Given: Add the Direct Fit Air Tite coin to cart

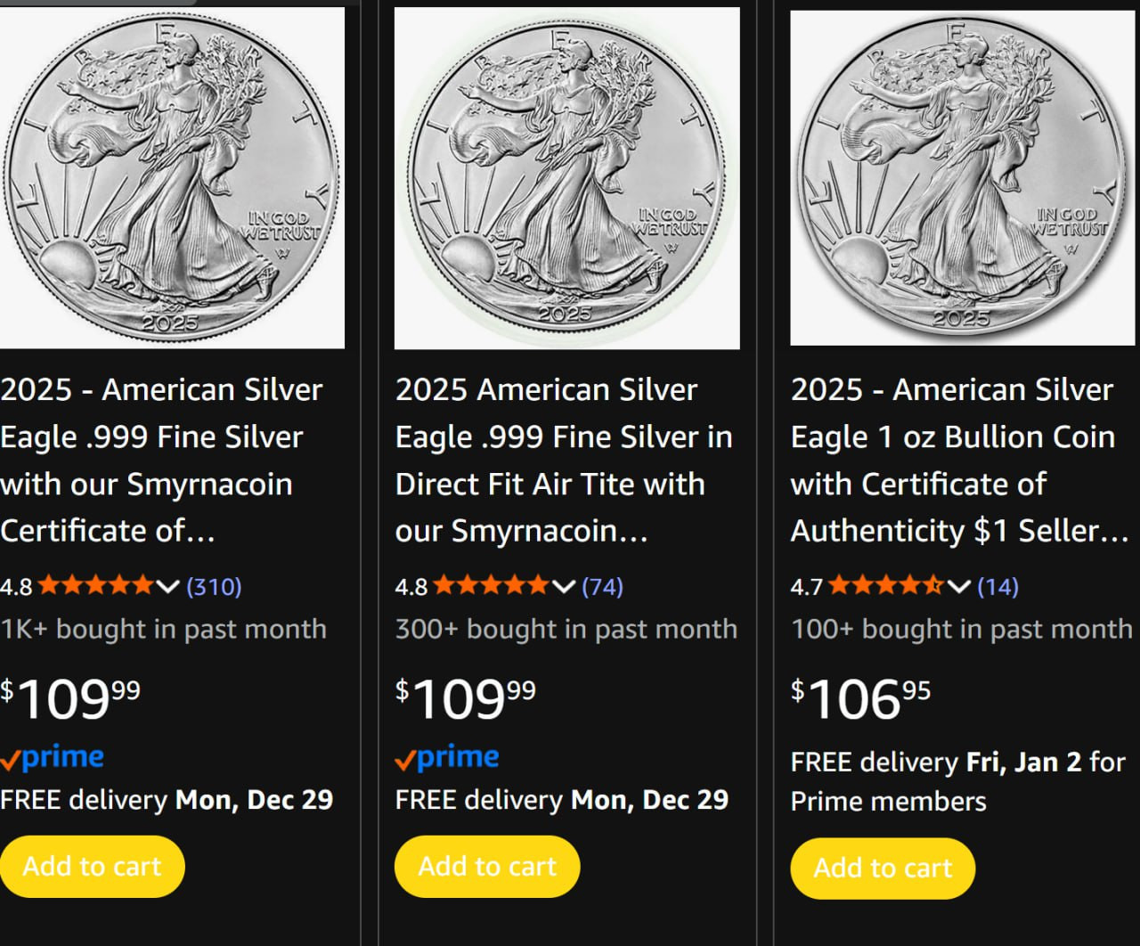Looking at the screenshot, I should coord(487,866).
